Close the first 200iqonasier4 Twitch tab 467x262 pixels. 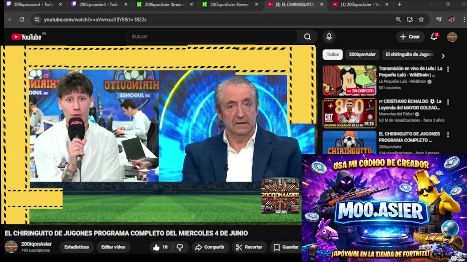click(x=60, y=5)
